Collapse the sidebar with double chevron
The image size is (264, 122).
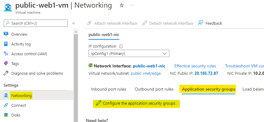pos(74,23)
